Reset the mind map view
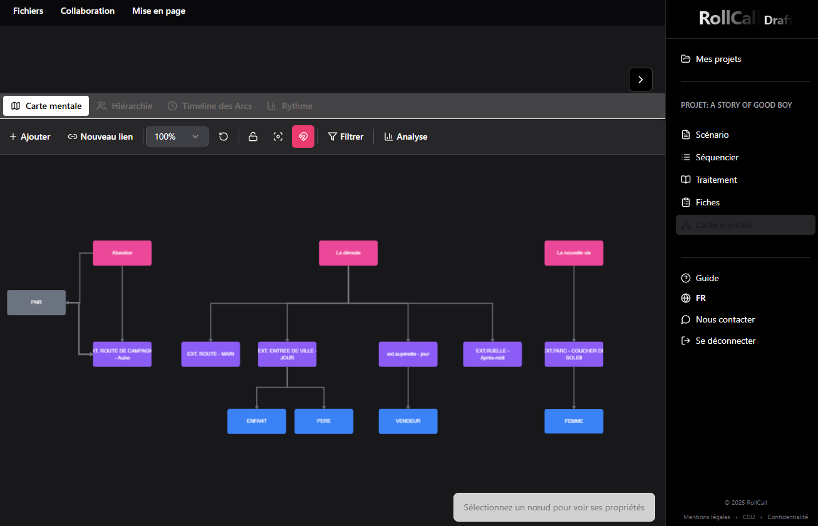 tap(224, 137)
